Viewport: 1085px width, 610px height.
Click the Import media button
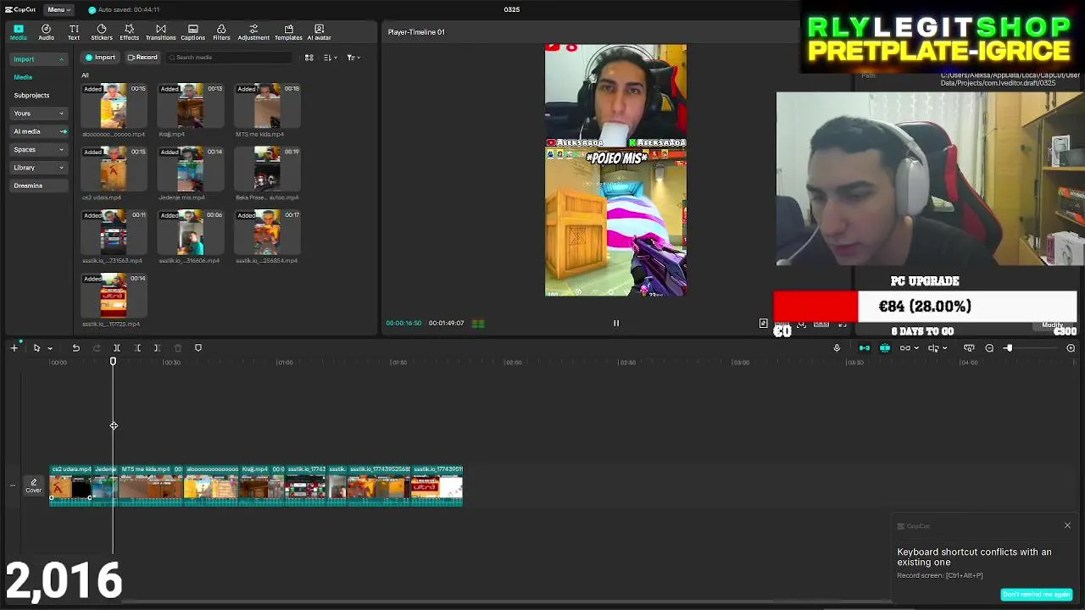click(x=100, y=58)
